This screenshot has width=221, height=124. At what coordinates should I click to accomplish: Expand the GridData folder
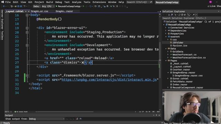[168, 52]
